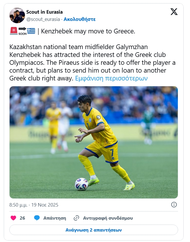This screenshot has height=242, width=190.
Task: Click the copy link chain icon
Action: (x=76, y=218)
